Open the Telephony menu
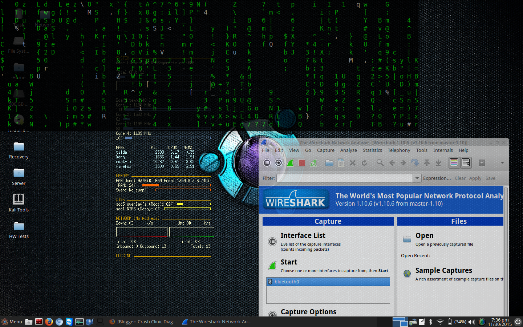 399,150
